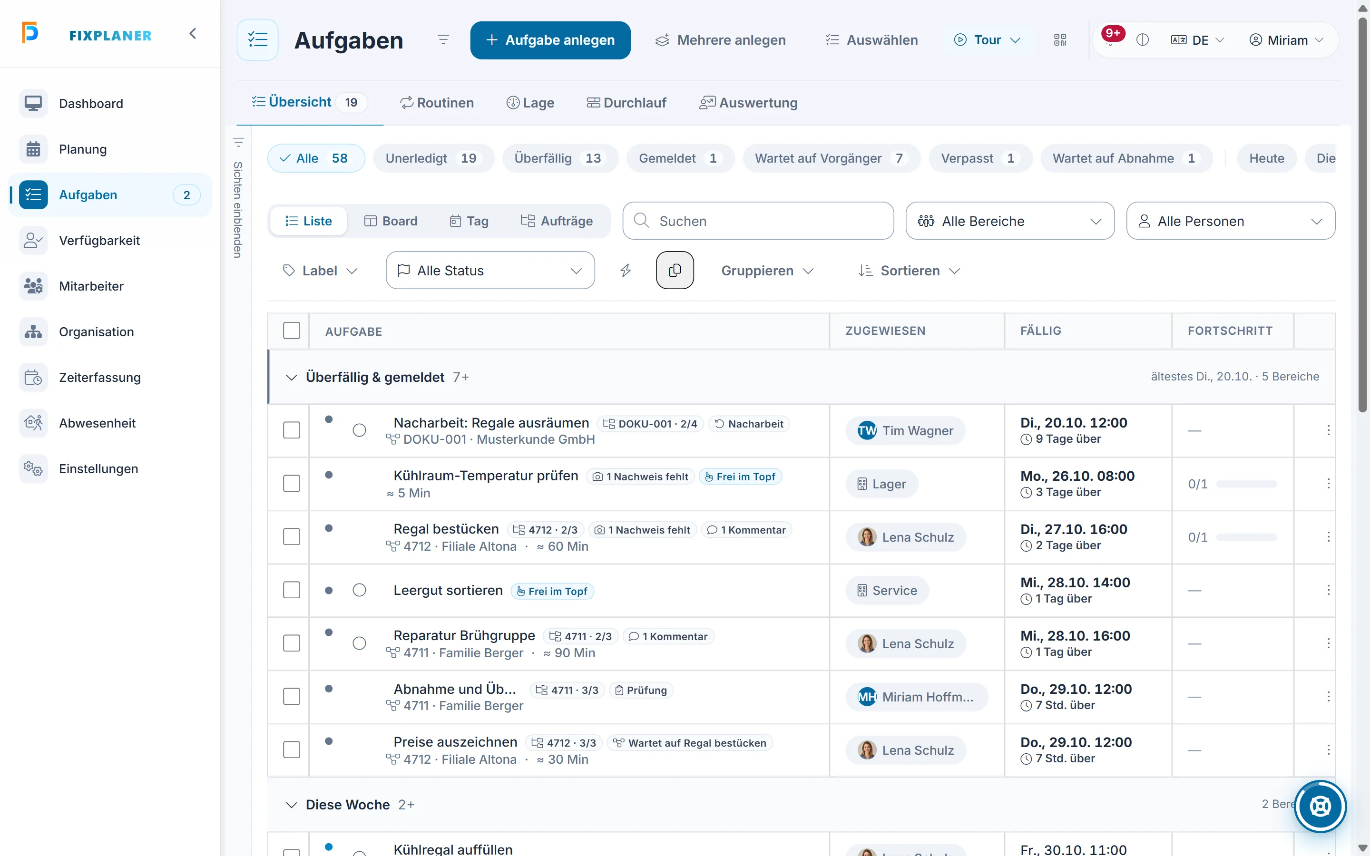The height and width of the screenshot is (856, 1370).
Task: Click the filter icon beside the Aufgaben title
Action: click(x=443, y=39)
